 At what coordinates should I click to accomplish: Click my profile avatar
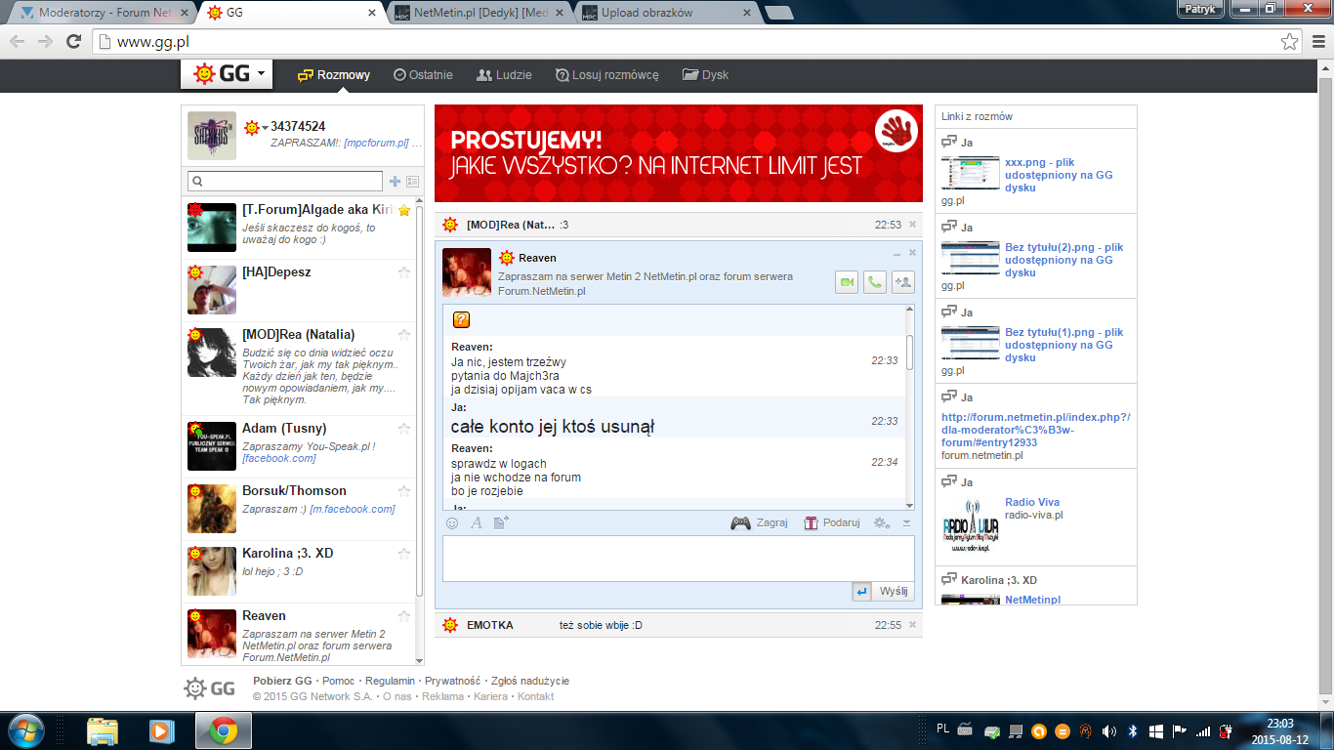tap(212, 136)
